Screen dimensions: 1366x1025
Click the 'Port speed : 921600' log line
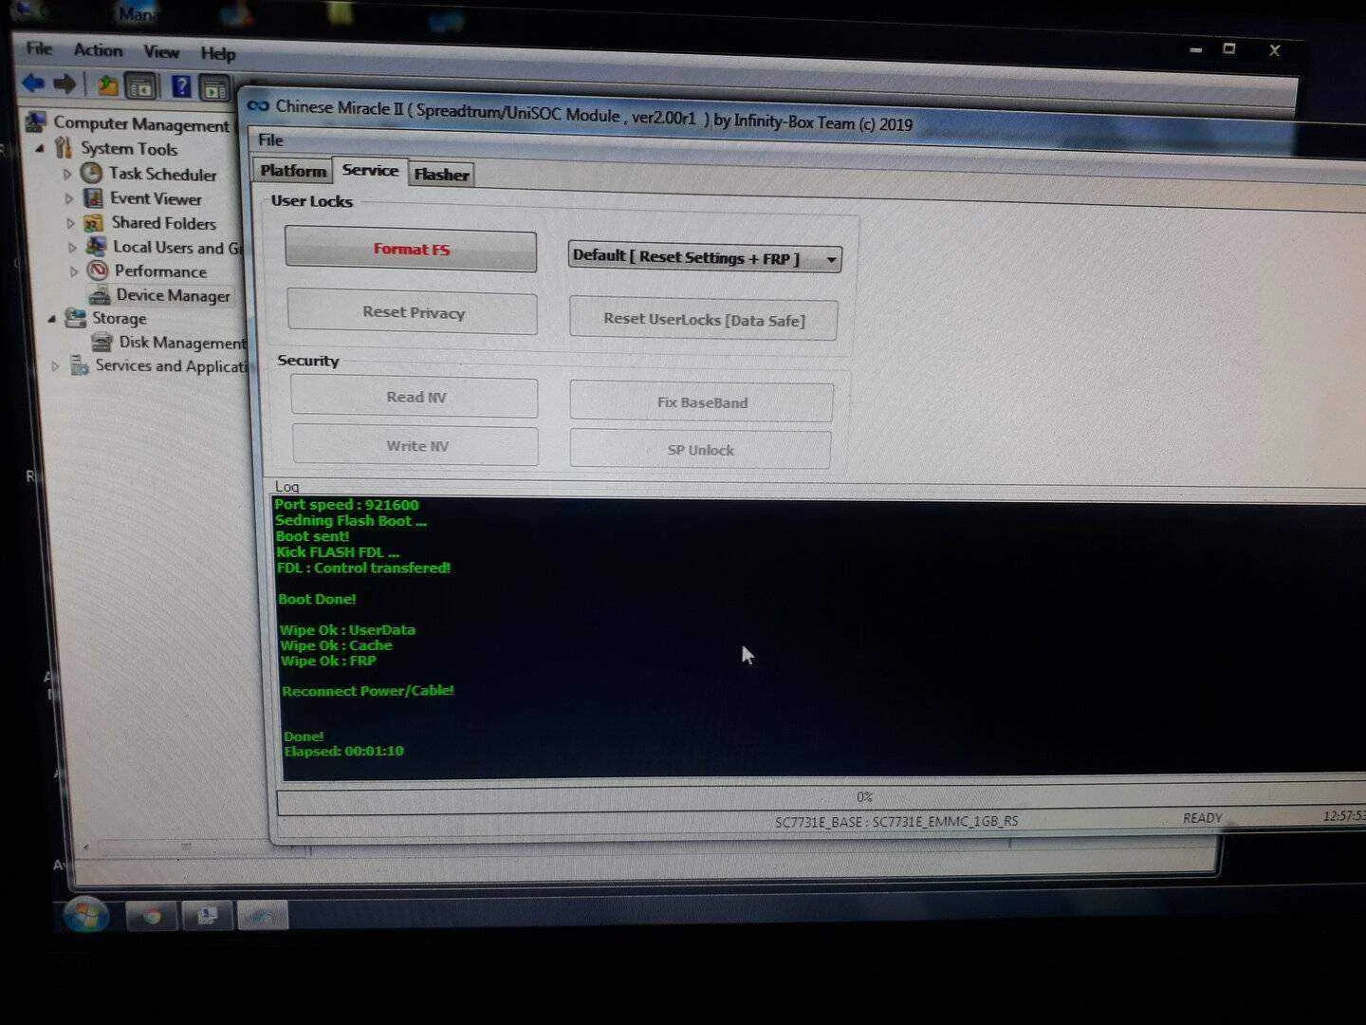[346, 505]
